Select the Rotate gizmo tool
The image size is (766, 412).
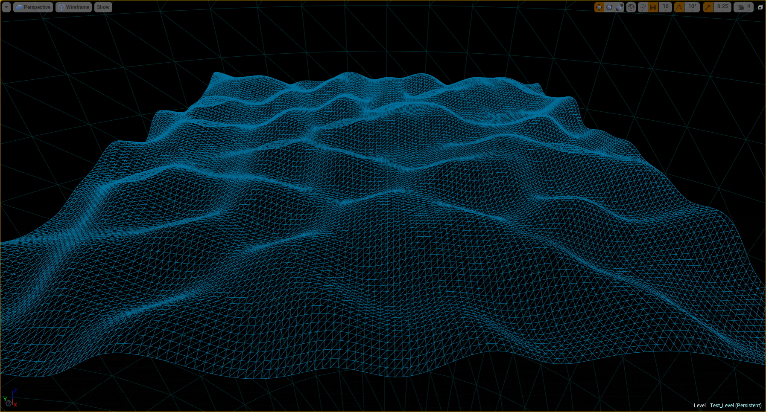tap(609, 7)
